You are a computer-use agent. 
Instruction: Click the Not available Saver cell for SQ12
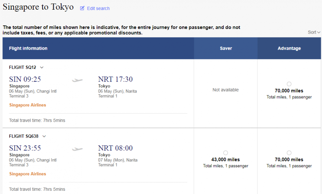pyautogui.click(x=225, y=90)
